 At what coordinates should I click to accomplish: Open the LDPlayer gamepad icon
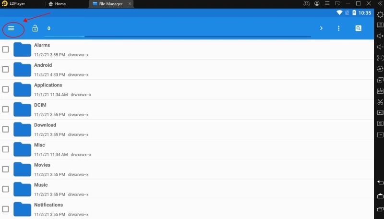pyautogui.click(x=306, y=4)
